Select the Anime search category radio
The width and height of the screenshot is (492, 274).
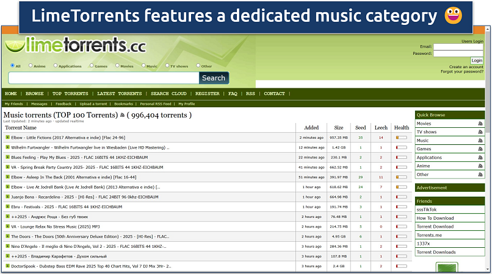click(x=31, y=65)
